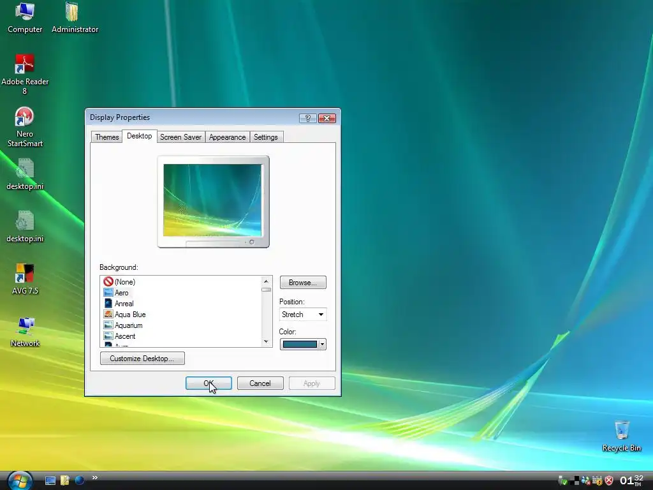Select Aero background entry
Screen dimensions: 653x490
122,293
